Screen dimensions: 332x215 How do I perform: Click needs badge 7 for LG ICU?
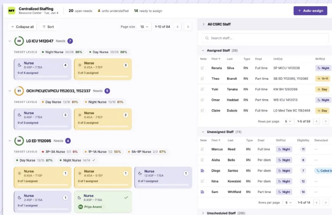(x=70, y=41)
